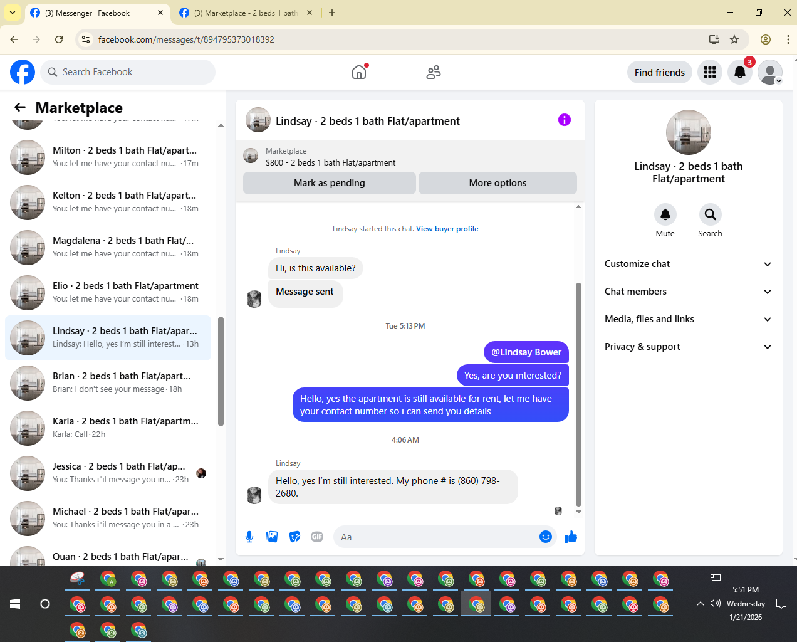Expand Chat members section
Screen dimensions: 797x642
[x=688, y=292]
